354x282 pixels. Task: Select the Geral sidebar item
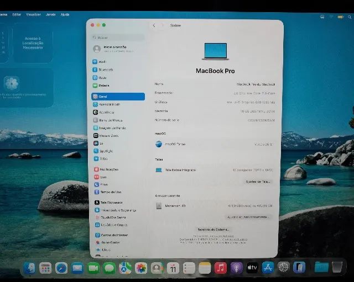click(118, 97)
